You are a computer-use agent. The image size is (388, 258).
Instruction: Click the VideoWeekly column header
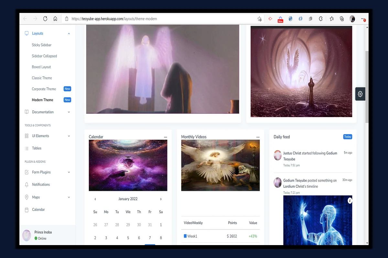coord(193,223)
